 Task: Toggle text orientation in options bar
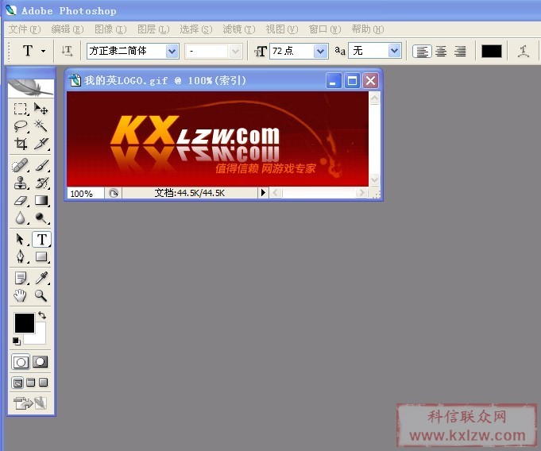pos(67,51)
